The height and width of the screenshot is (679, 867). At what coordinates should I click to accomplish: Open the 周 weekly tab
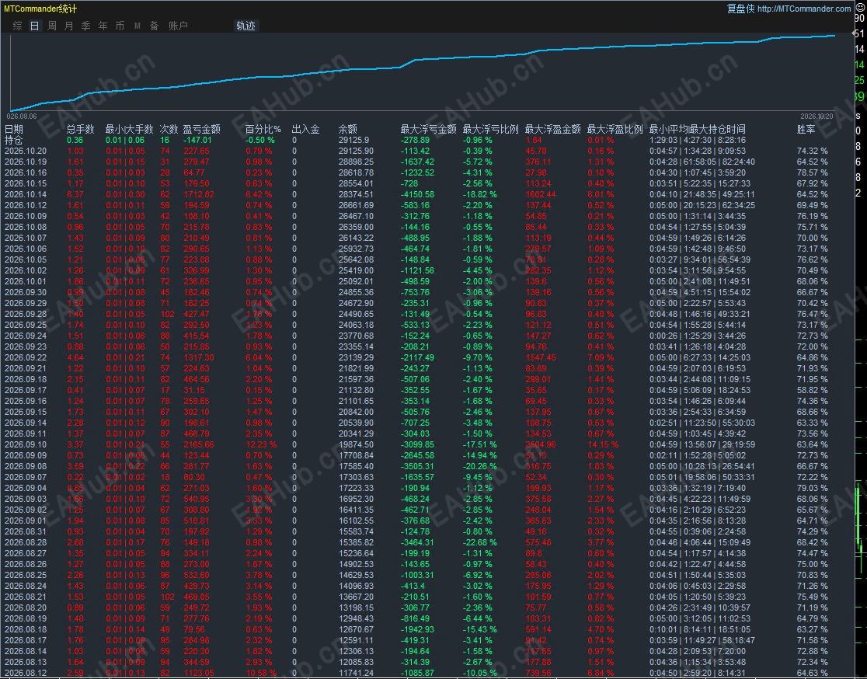(52, 26)
